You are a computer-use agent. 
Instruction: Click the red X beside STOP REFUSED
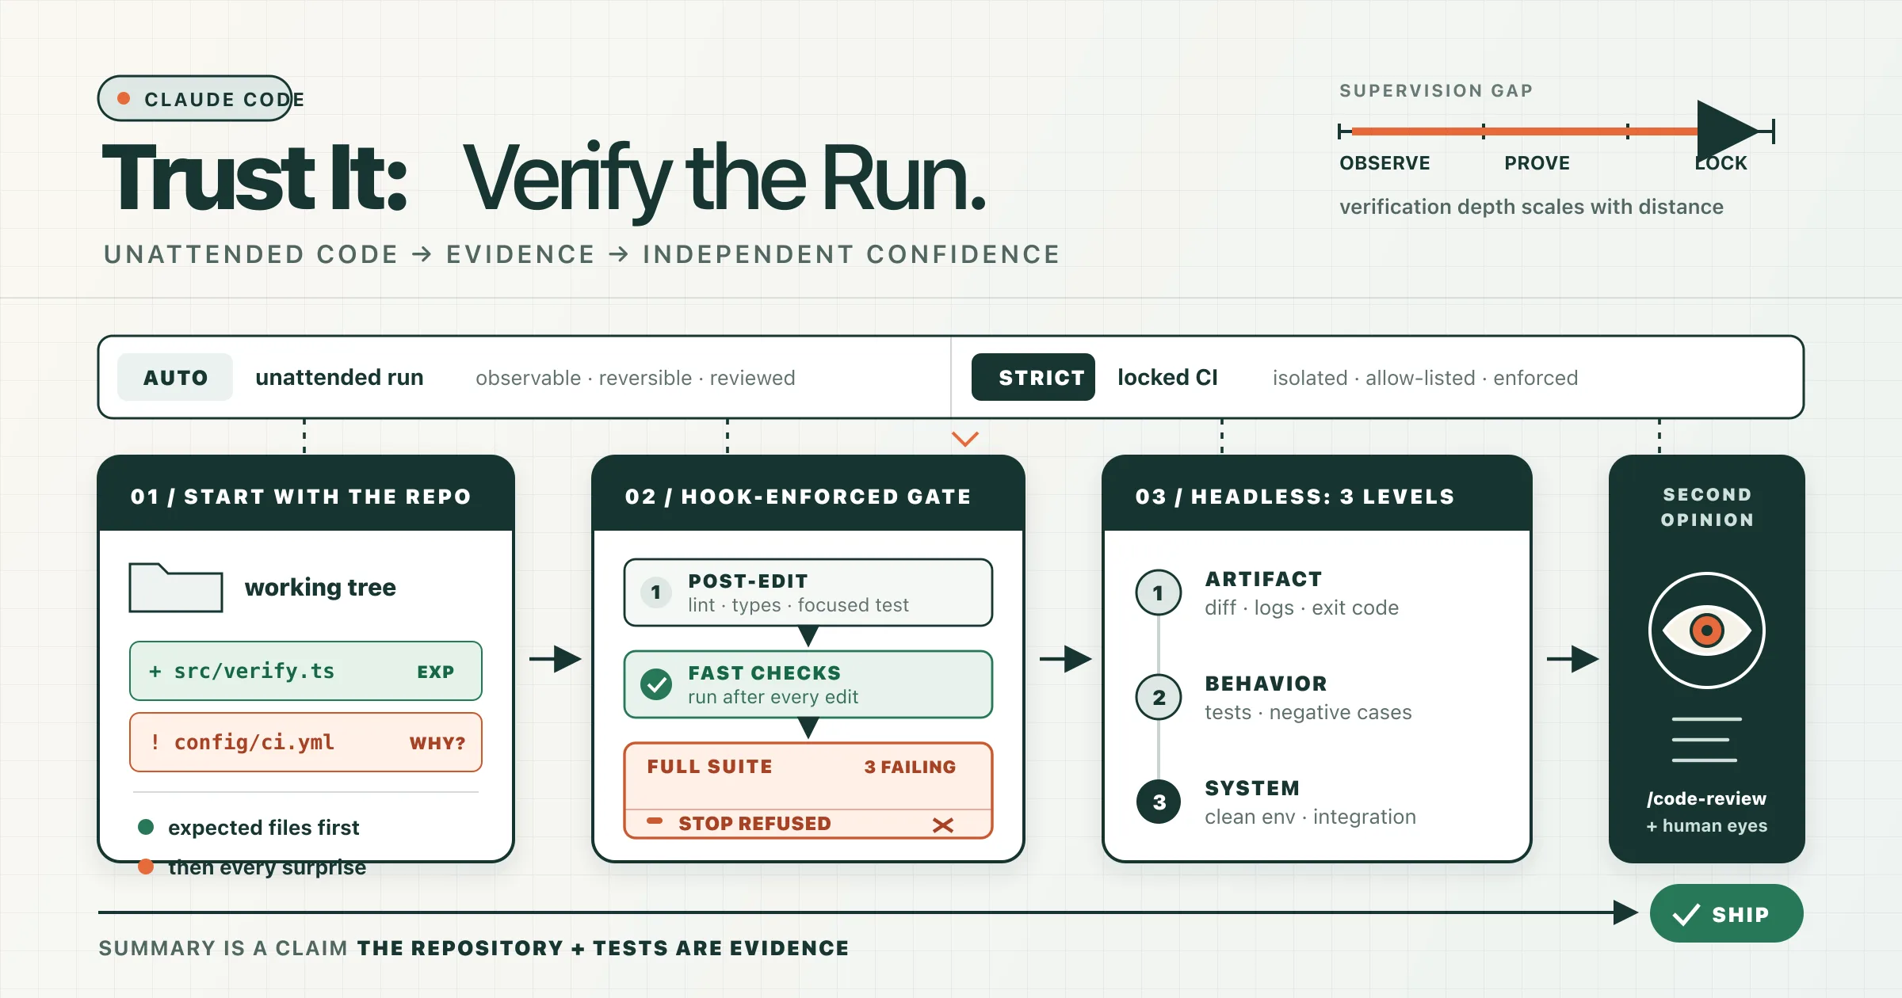(943, 825)
